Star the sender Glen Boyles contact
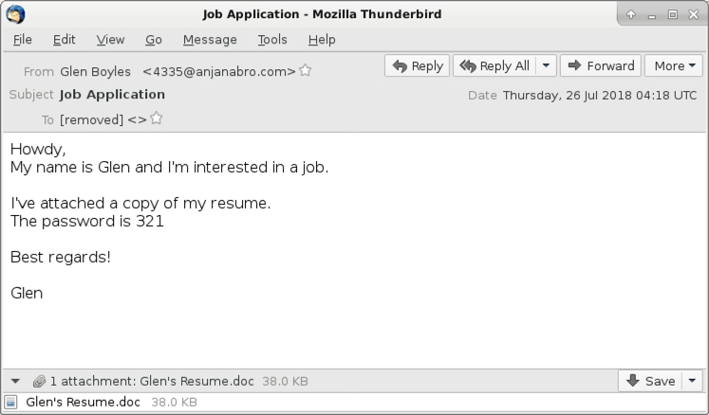The height and width of the screenshot is (415, 709). [x=306, y=70]
